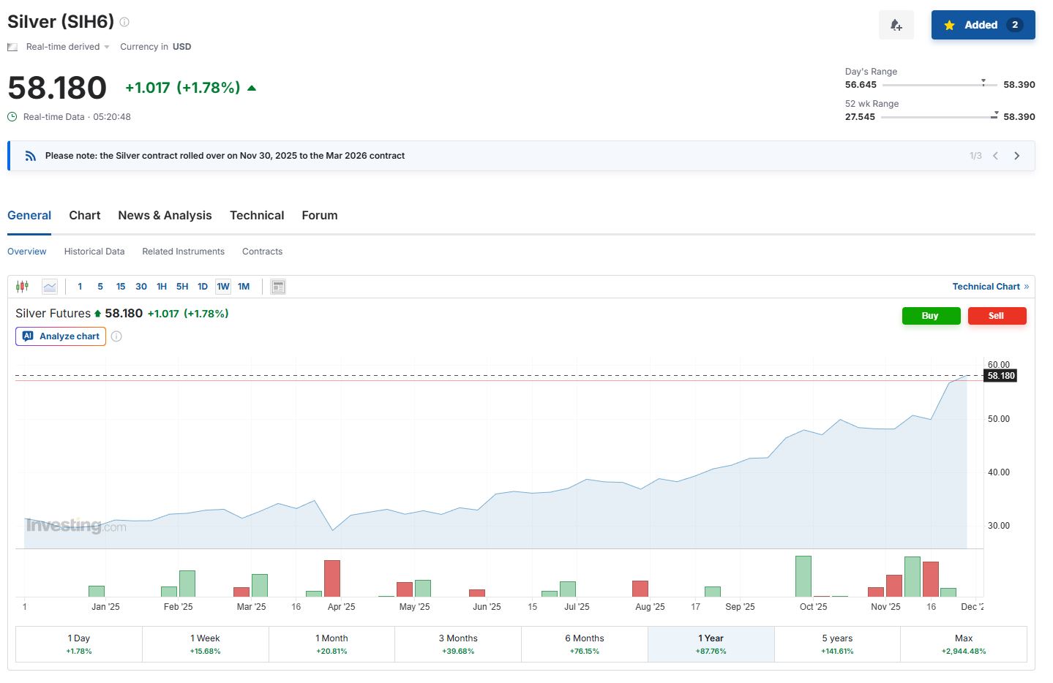This screenshot has height=683, width=1053.
Task: Switch to area chart type
Action: tap(50, 287)
